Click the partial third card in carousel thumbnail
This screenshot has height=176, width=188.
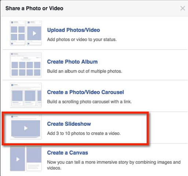click(39, 98)
